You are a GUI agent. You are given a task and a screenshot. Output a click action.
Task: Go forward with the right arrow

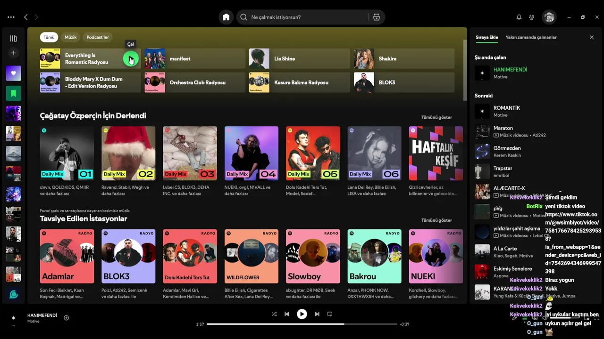point(36,17)
